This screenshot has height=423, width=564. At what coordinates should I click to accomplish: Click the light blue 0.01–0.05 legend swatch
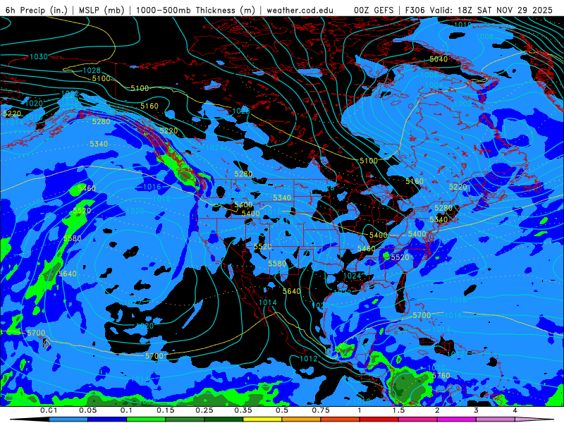pyautogui.click(x=68, y=419)
